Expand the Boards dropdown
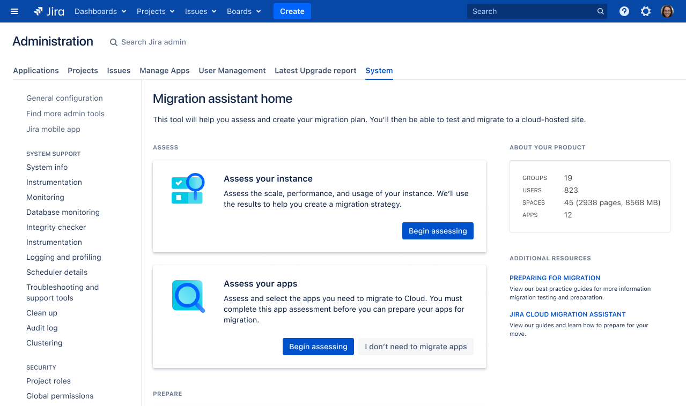 [244, 11]
